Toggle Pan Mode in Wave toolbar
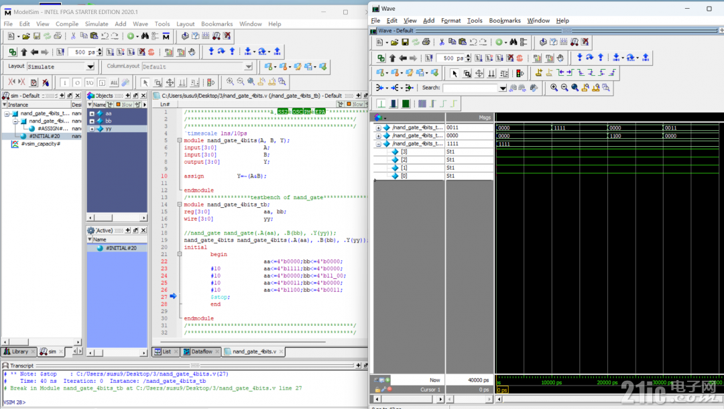The image size is (724, 409). pos(479,73)
